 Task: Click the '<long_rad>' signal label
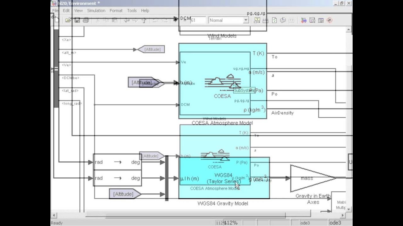click(72, 104)
